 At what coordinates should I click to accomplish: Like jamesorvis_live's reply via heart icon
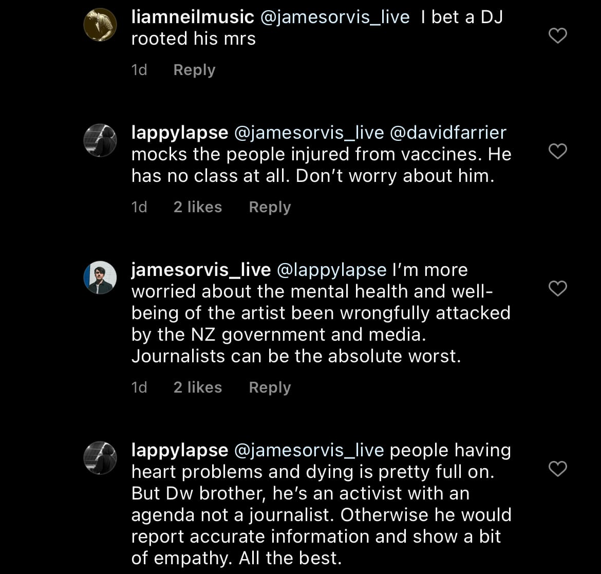coord(557,289)
